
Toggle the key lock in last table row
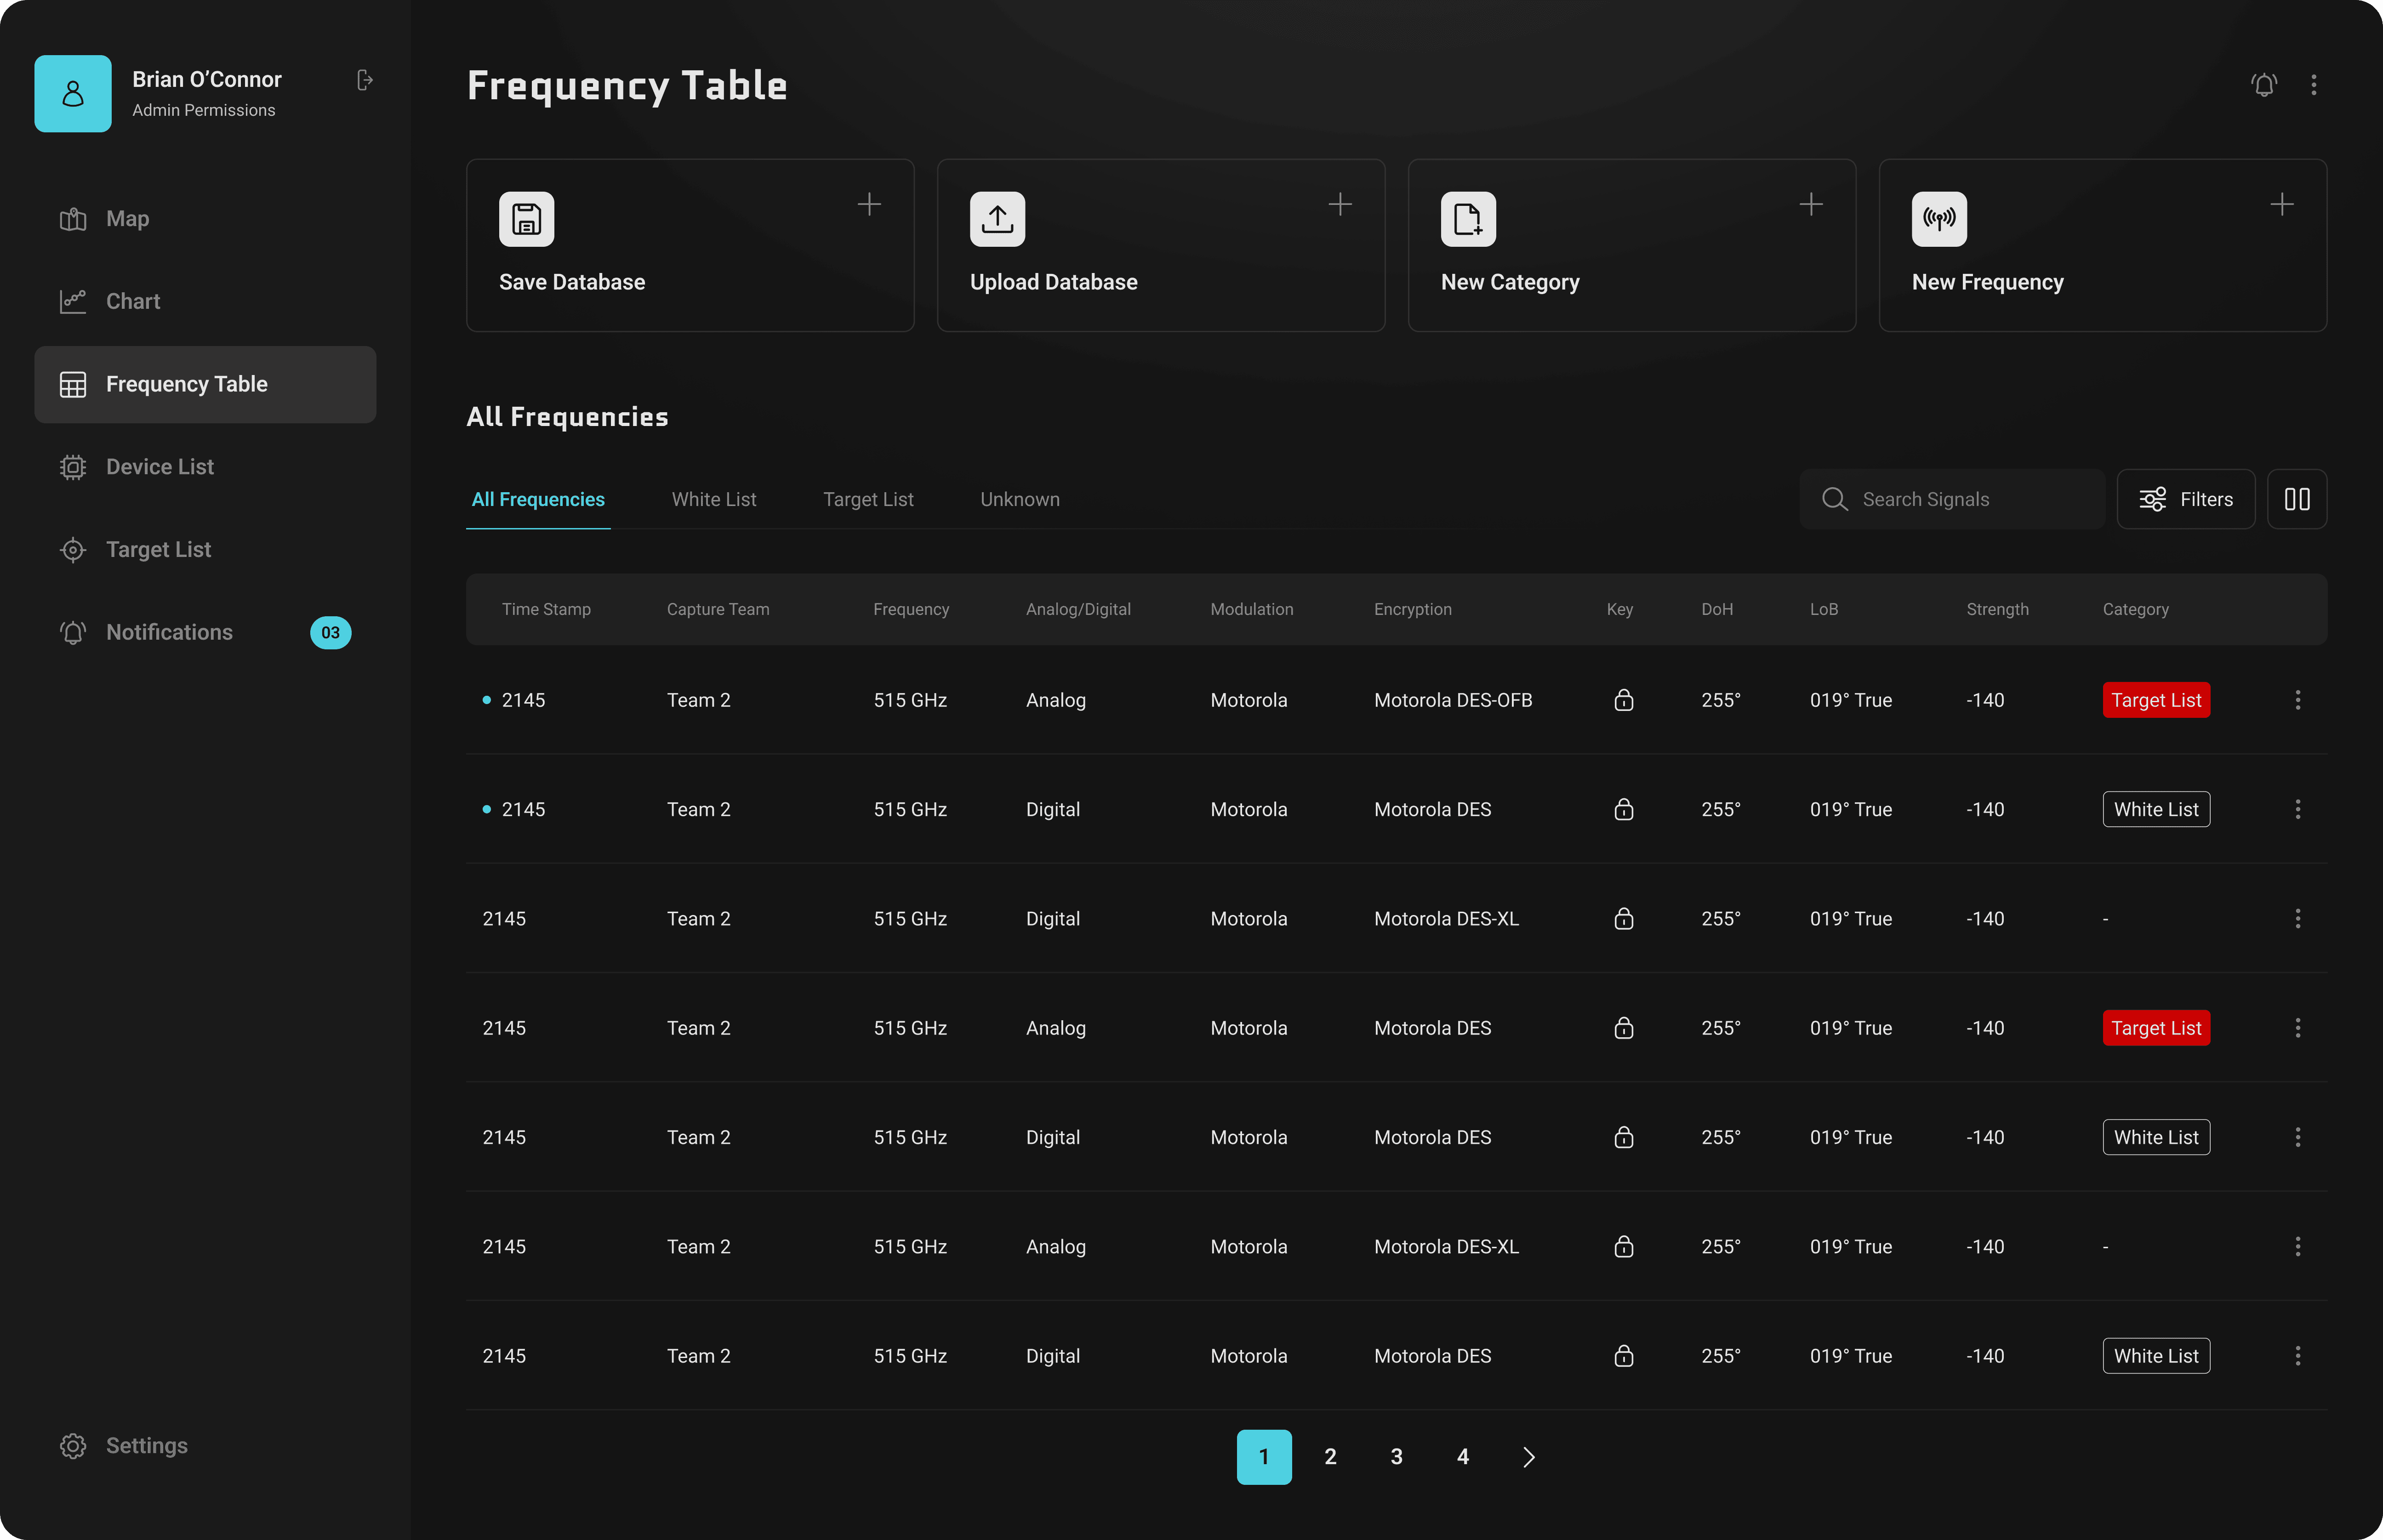point(1624,1356)
